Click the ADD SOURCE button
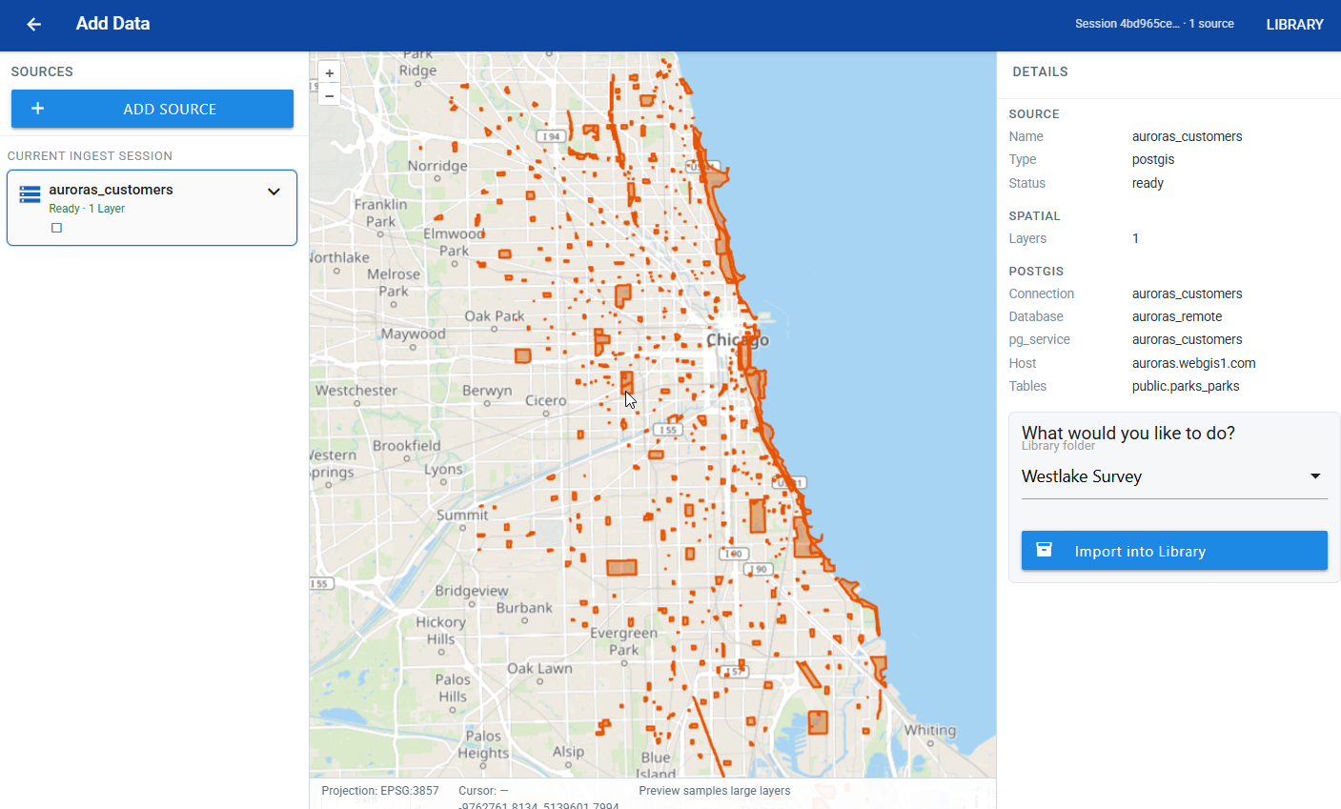Viewport: 1341px width, 809px height. point(152,109)
